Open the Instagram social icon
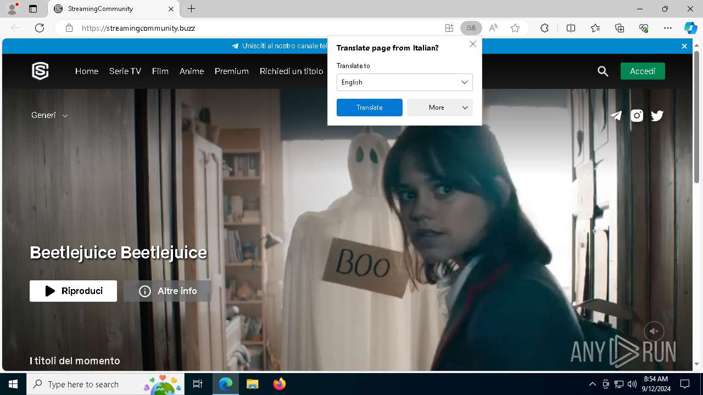The image size is (703, 395). pos(637,115)
